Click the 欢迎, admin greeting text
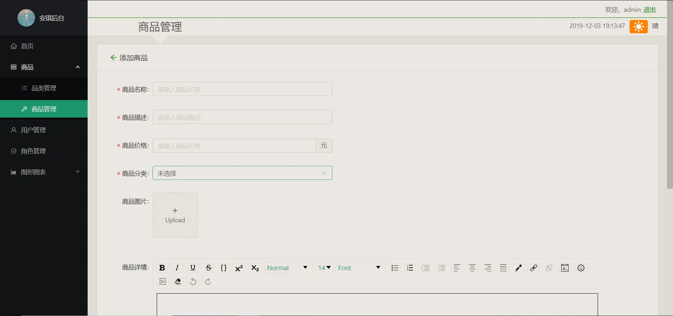Screen dimensions: 673x316 pos(623,10)
